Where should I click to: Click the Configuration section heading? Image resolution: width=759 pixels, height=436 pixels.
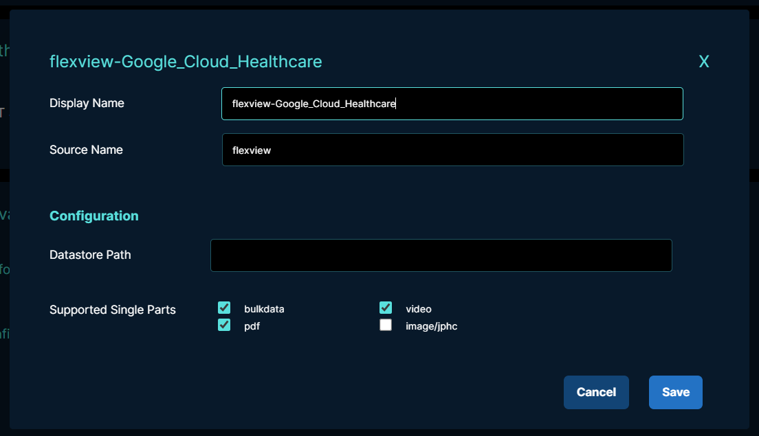(93, 216)
